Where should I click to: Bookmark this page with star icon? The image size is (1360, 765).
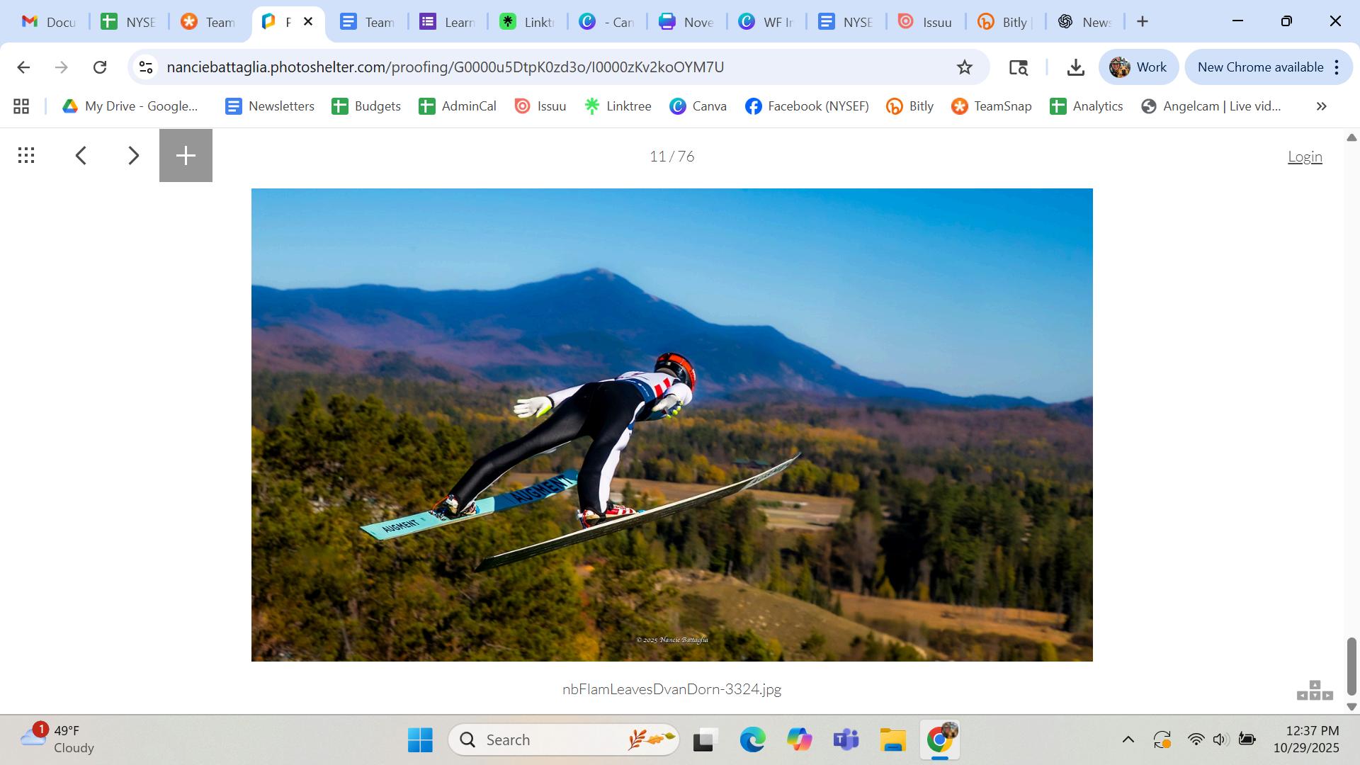pyautogui.click(x=965, y=67)
